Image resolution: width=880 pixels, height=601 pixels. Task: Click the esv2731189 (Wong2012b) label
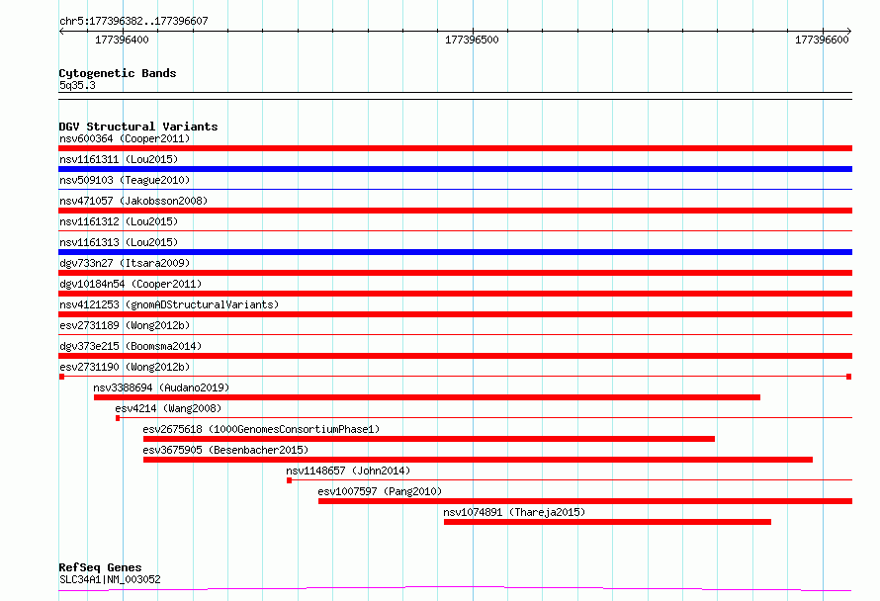(125, 325)
